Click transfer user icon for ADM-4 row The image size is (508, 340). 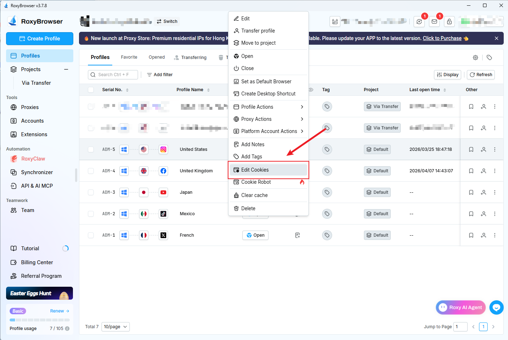pyautogui.click(x=483, y=171)
